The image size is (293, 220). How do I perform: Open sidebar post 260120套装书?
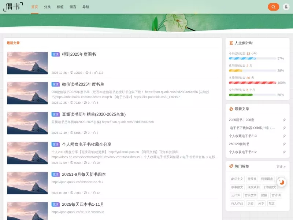pos(239,144)
